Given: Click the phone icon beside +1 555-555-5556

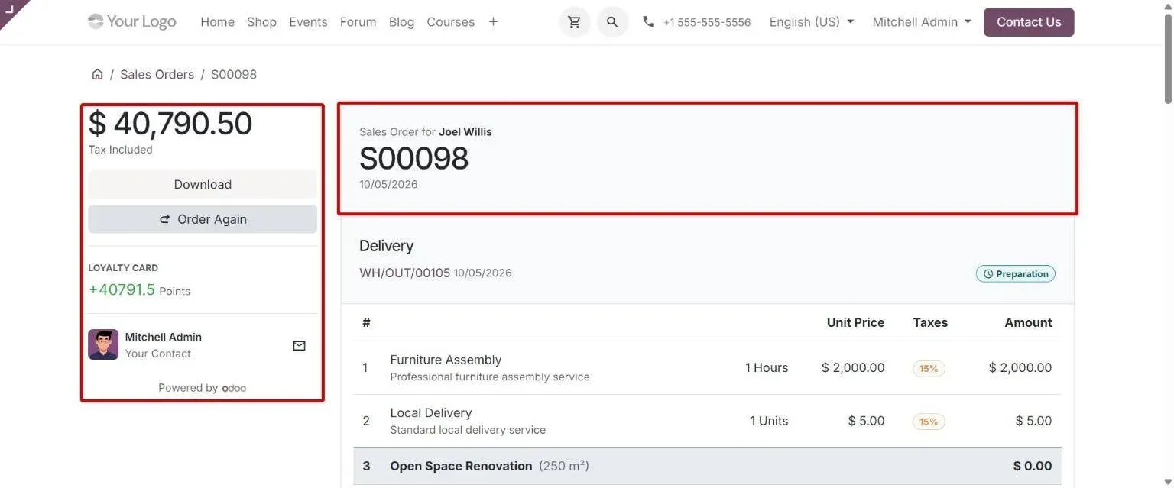Looking at the screenshot, I should coord(649,22).
